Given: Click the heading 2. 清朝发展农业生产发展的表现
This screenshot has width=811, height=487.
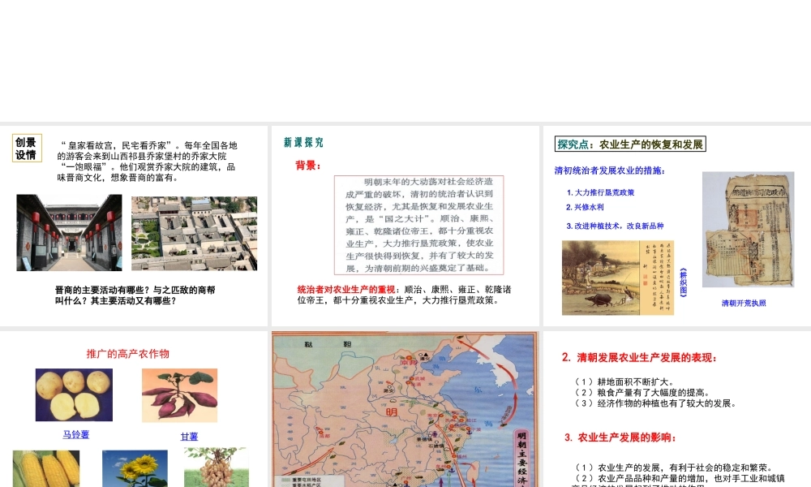Looking at the screenshot, I should 639,358.
